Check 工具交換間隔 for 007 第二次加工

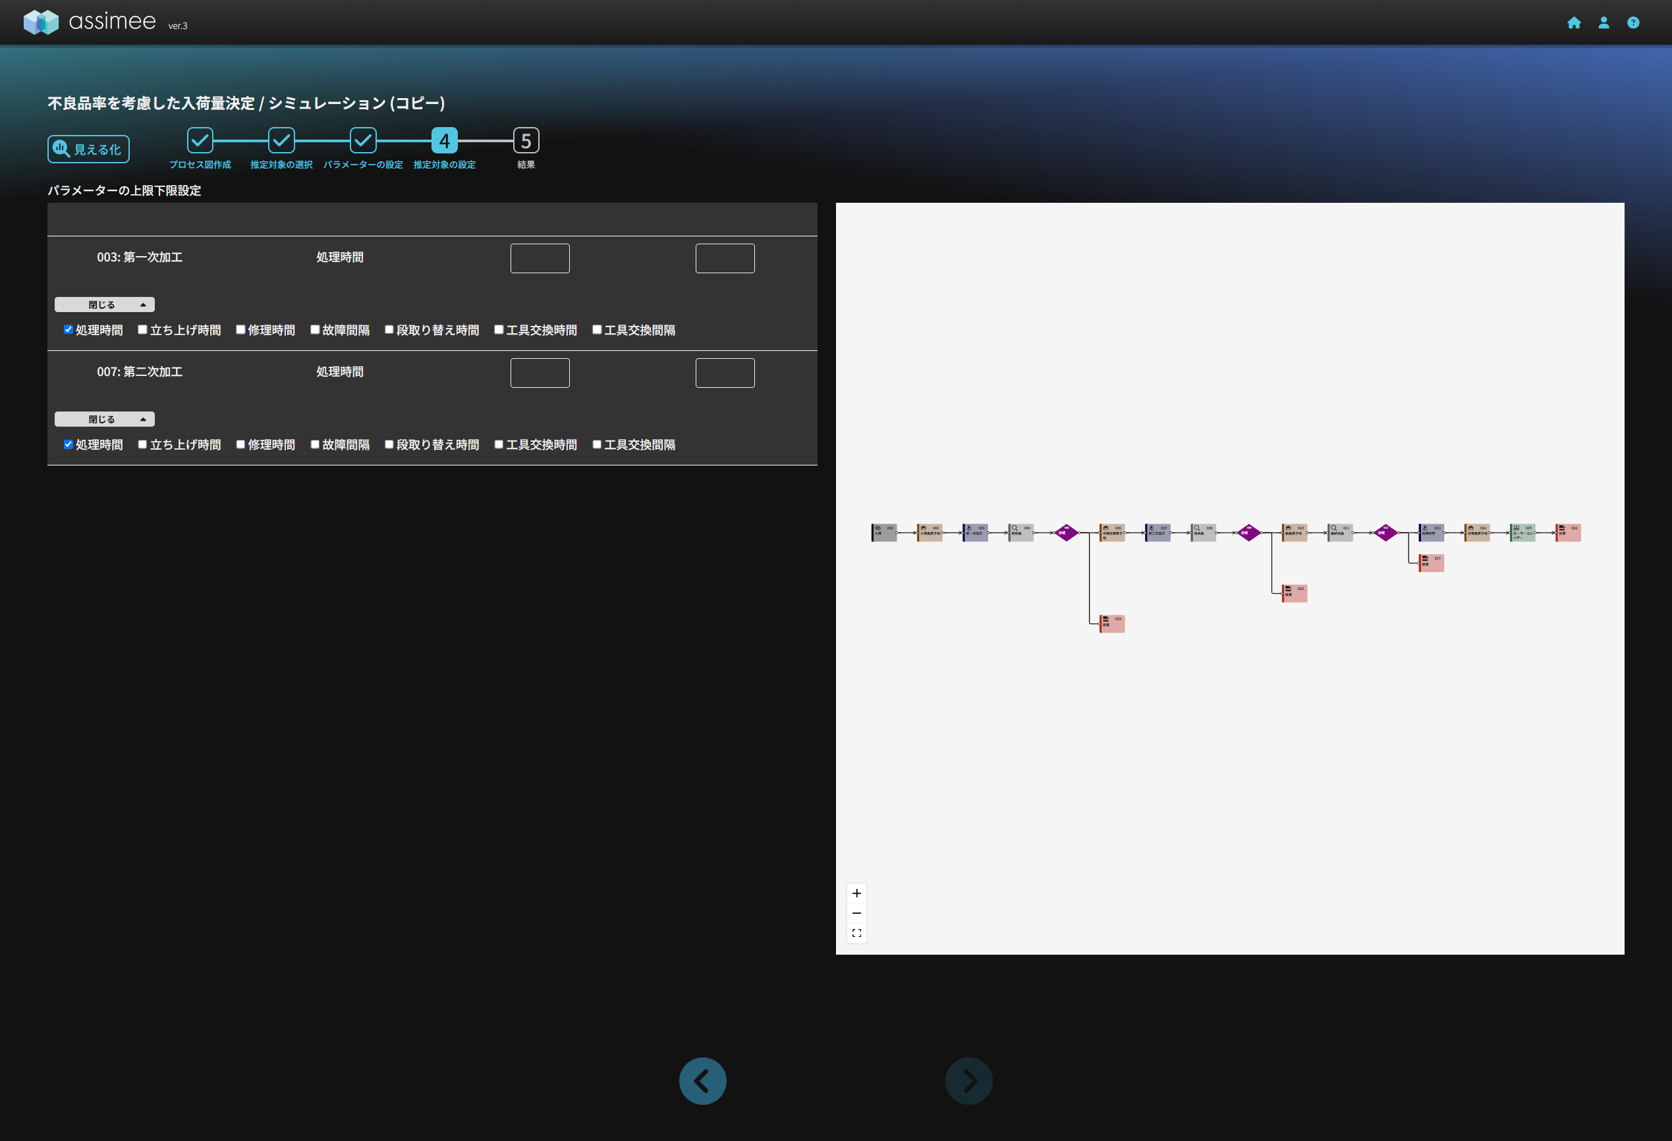coord(597,444)
